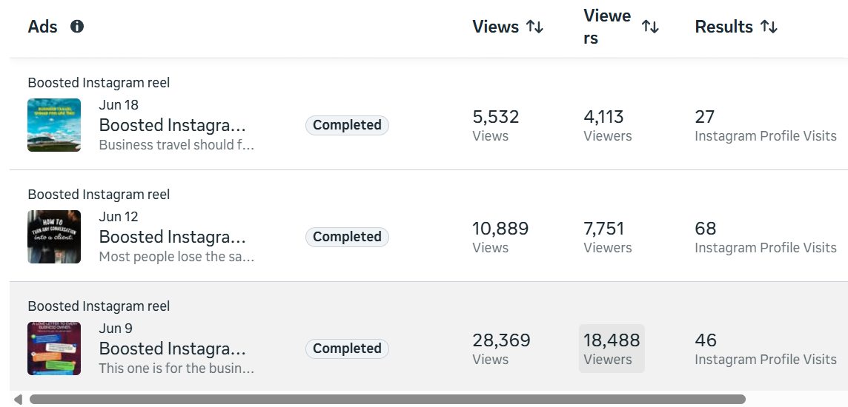Viewport: 848px width, 407px height.
Task: Select Completed badge for Jun 12 ad
Action: (x=347, y=237)
